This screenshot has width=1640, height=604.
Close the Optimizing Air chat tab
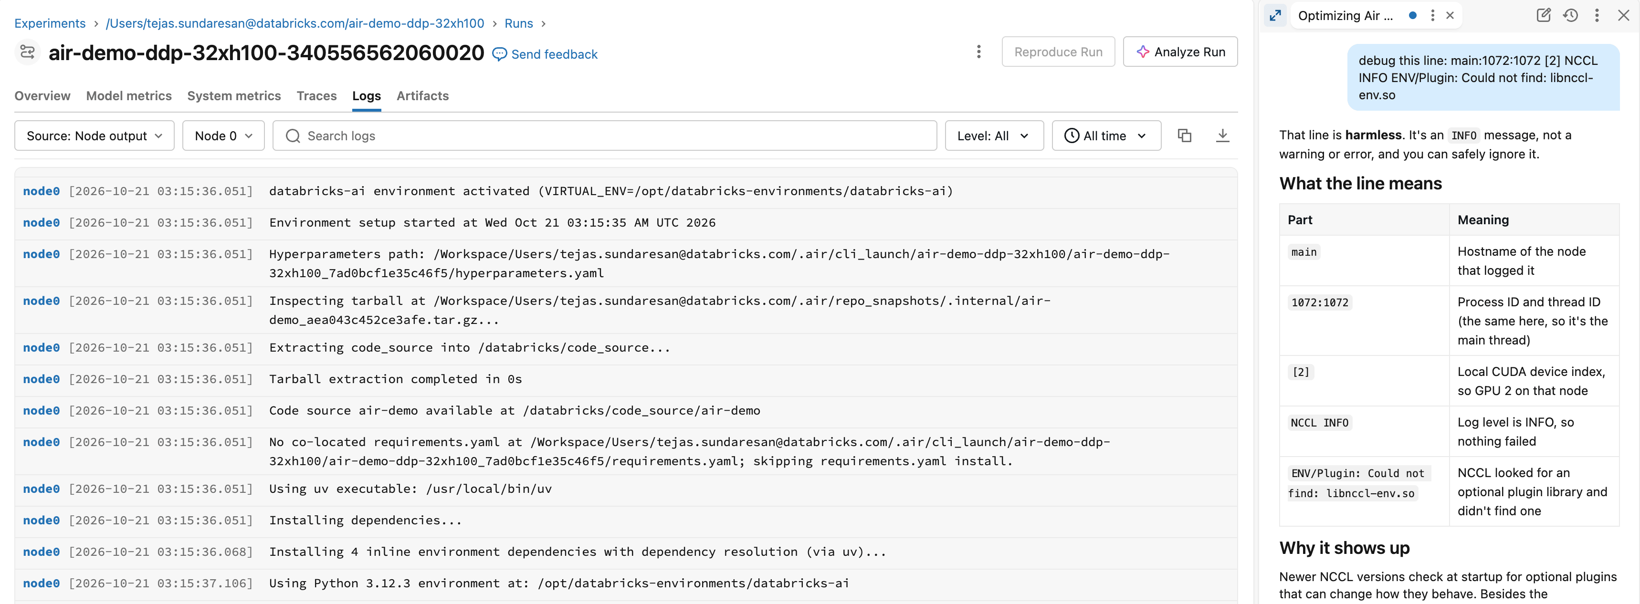[1450, 15]
